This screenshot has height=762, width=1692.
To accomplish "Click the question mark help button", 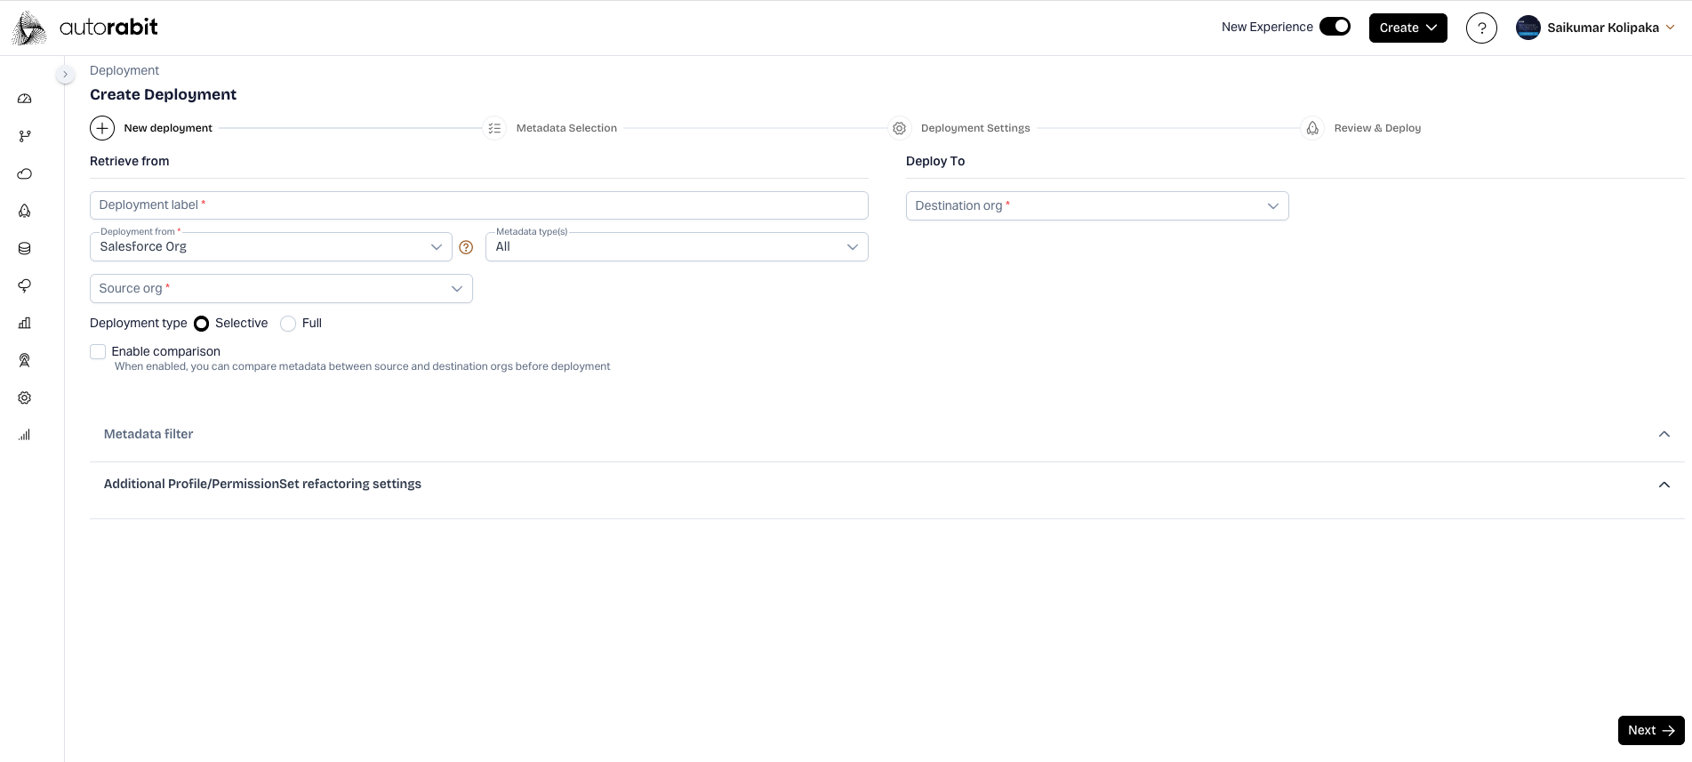I will click(1481, 28).
